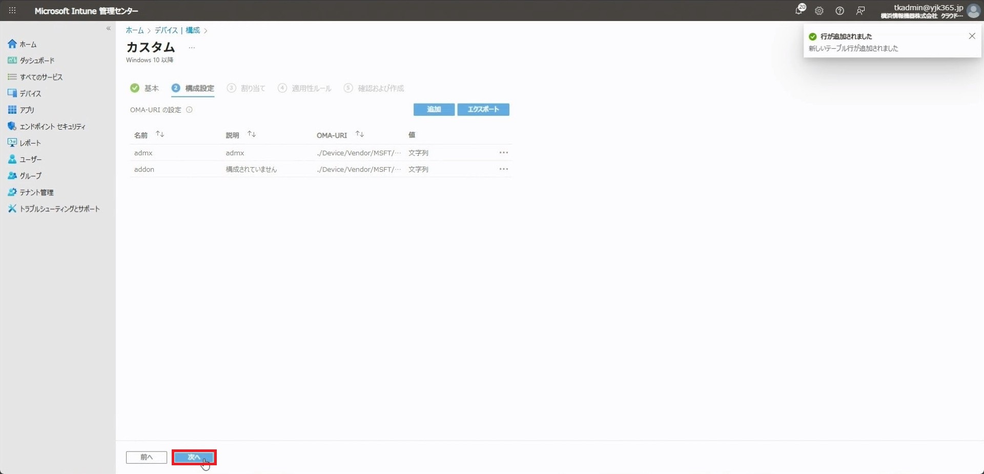Image resolution: width=984 pixels, height=474 pixels.
Task: Switch to the 基本 wizard step
Action: (145, 88)
